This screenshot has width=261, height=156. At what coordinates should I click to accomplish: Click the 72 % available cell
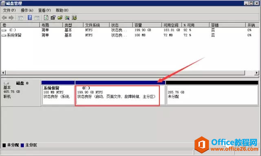187,35
